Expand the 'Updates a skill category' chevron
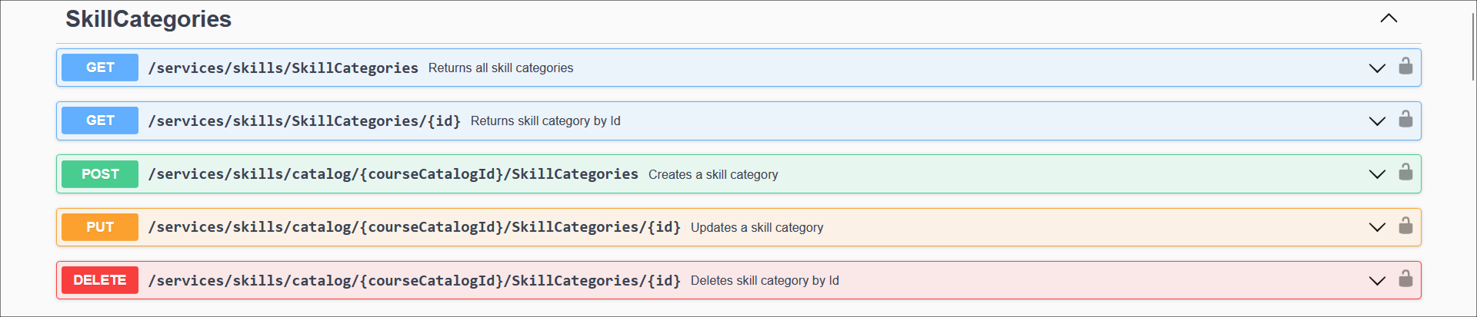This screenshot has width=1477, height=317. 1376,227
